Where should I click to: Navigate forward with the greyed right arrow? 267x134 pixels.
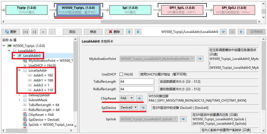[x=232, y=32]
